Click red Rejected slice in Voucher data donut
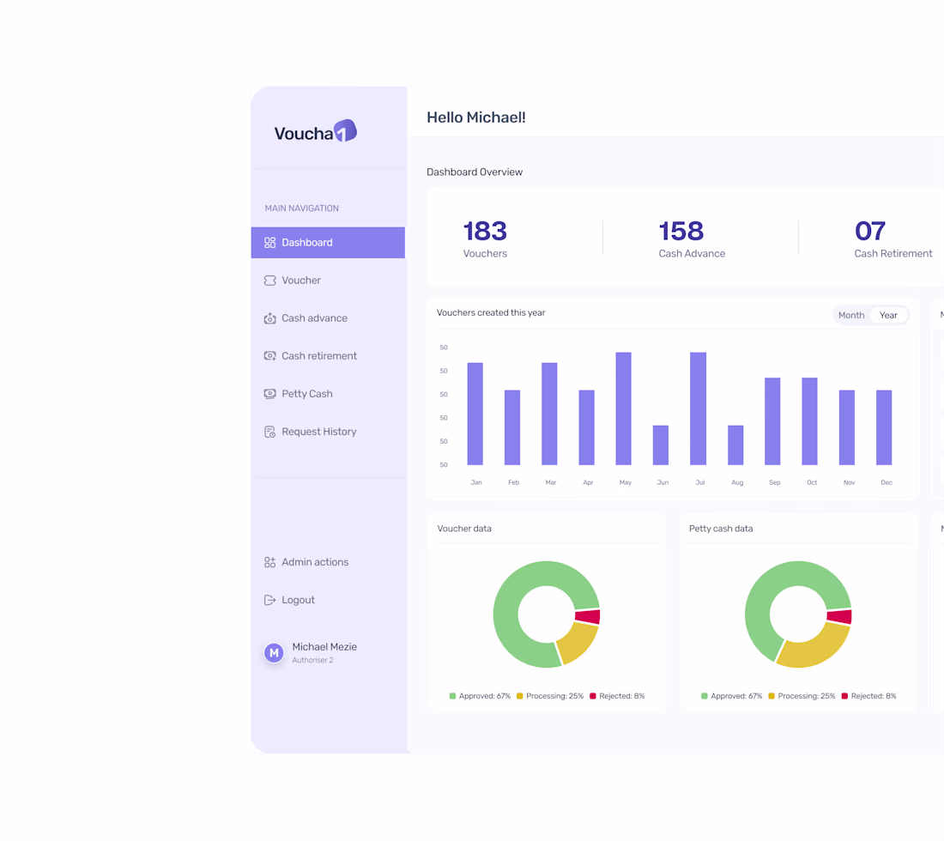 (588, 617)
